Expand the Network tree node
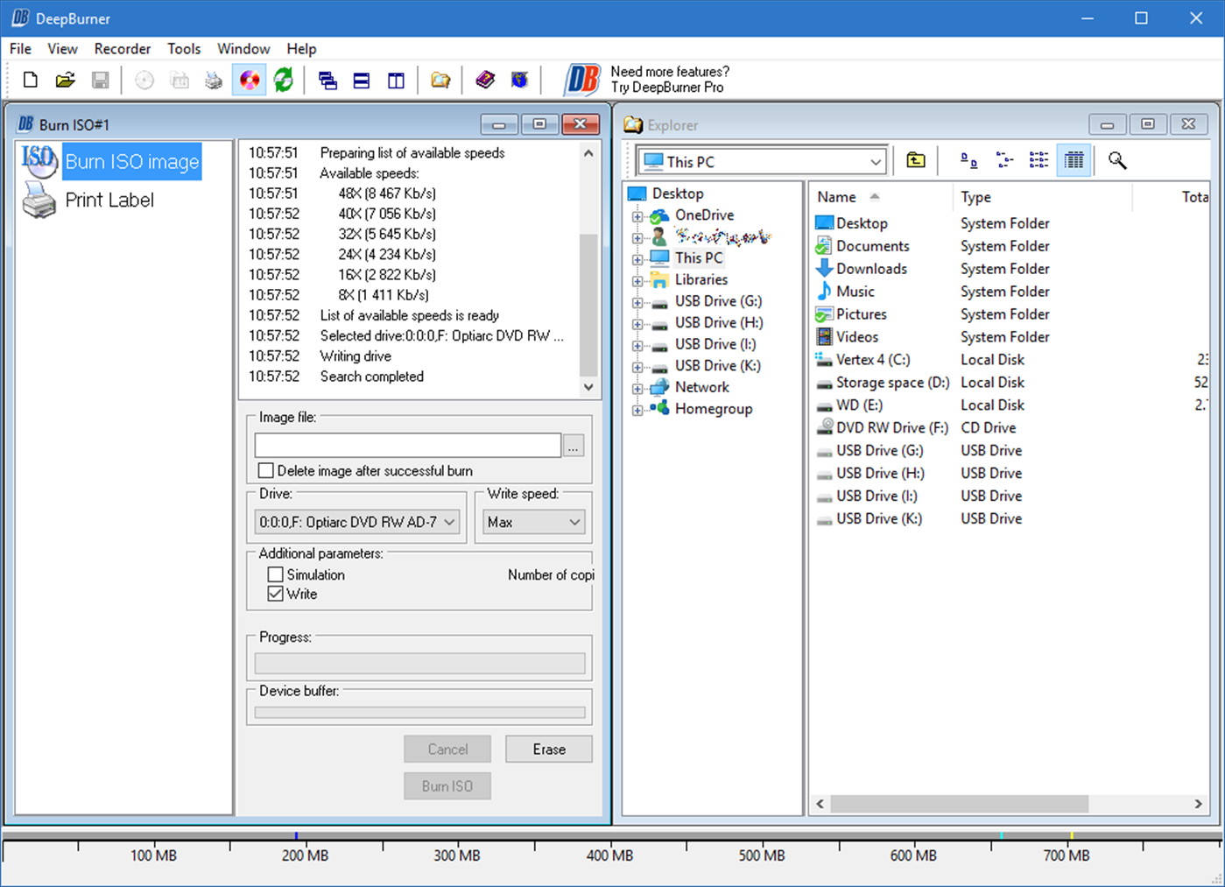The height and width of the screenshot is (887, 1225). 637,388
